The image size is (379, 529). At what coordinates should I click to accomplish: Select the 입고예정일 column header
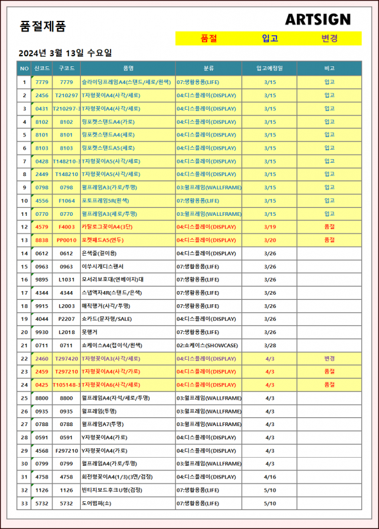270,68
